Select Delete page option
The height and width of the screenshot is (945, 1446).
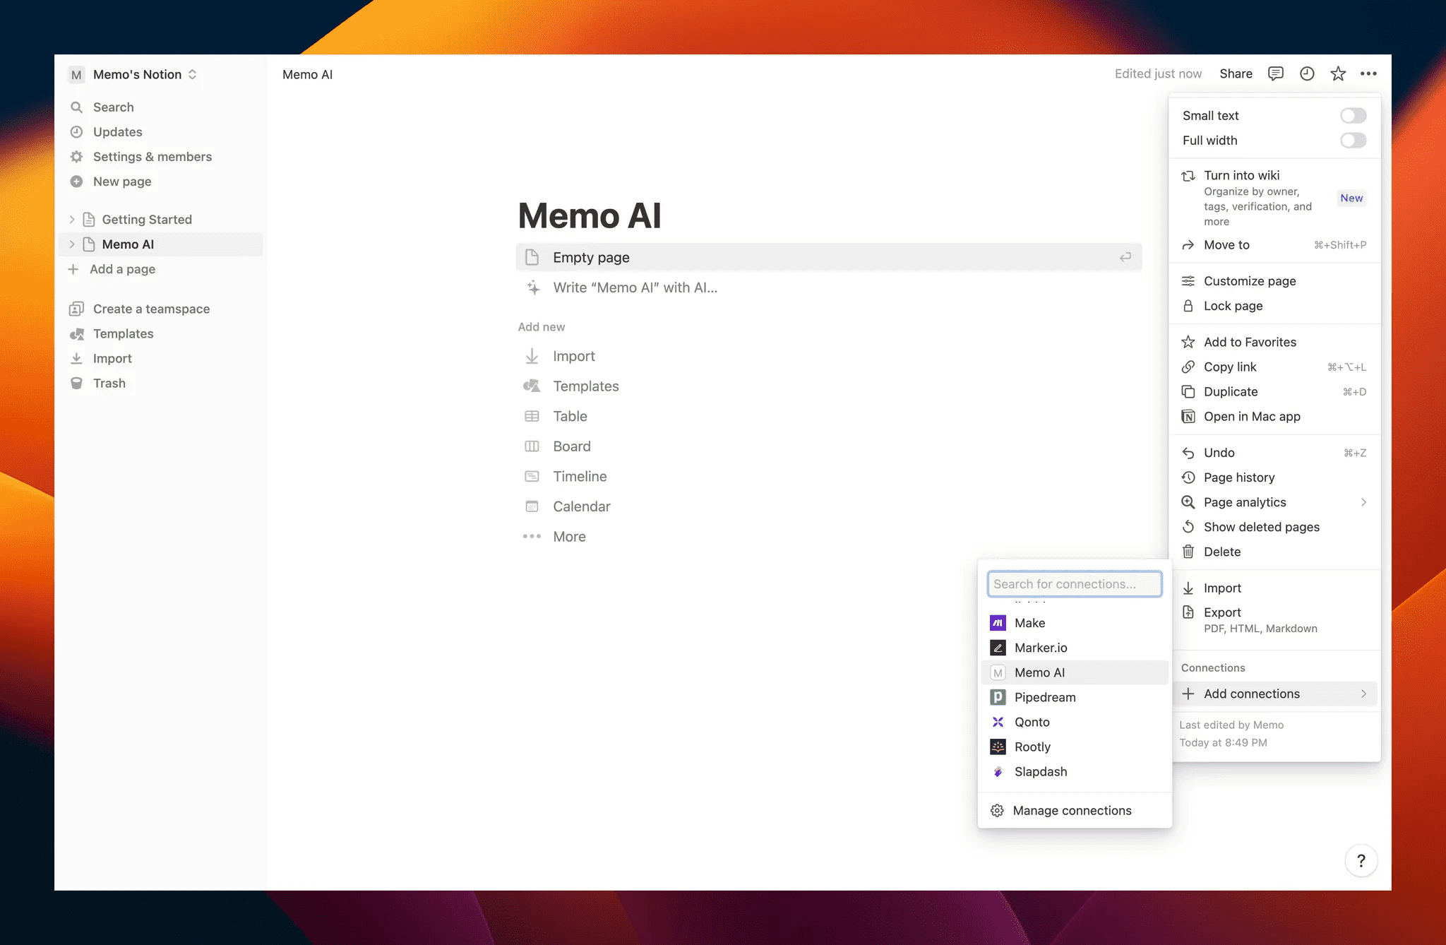(1223, 551)
